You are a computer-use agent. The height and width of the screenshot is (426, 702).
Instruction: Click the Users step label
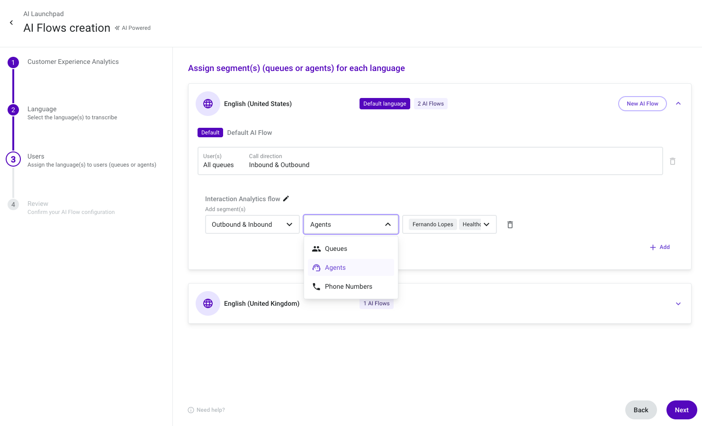(36, 156)
